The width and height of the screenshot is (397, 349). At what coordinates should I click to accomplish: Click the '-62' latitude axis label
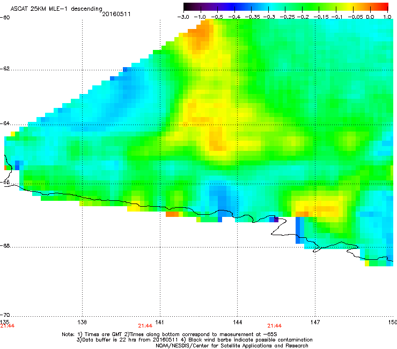tap(5, 69)
